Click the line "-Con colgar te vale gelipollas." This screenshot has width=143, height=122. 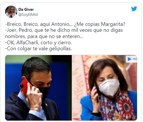38,49
